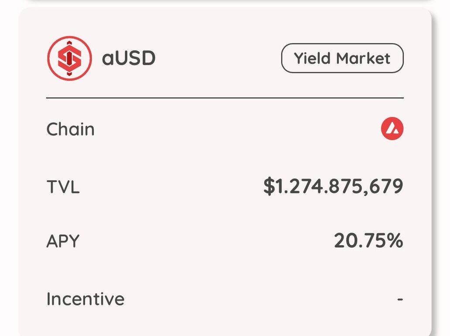
Task: Select the aUSD token name text
Action: click(x=129, y=58)
